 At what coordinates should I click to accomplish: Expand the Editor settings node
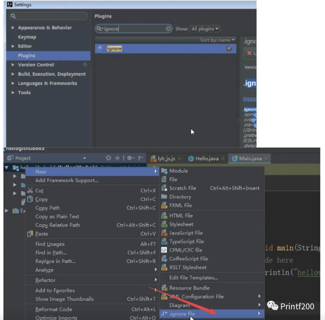point(13,46)
